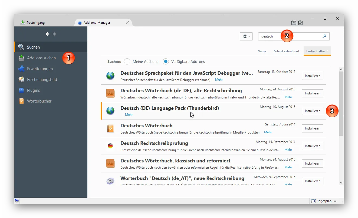Image resolution: width=358 pixels, height=218 pixels.
Task: Open Wörterbücher category in sidebar
Action: click(x=51, y=101)
